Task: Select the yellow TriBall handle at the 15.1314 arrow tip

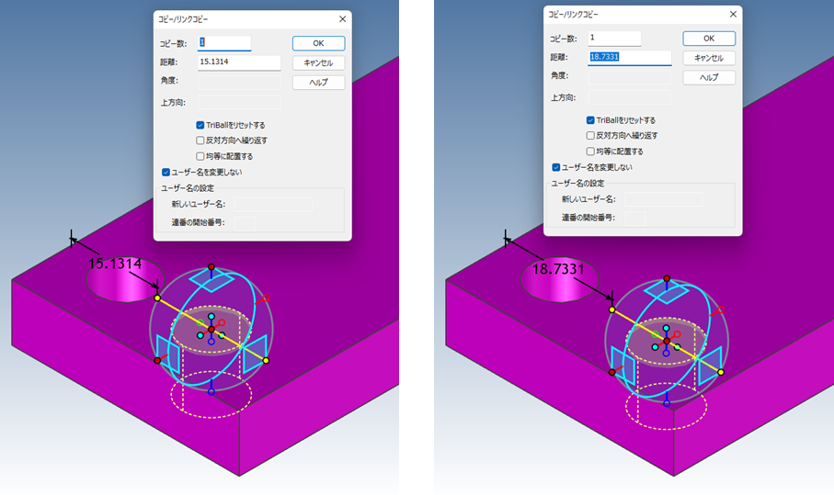Action: pos(157,298)
